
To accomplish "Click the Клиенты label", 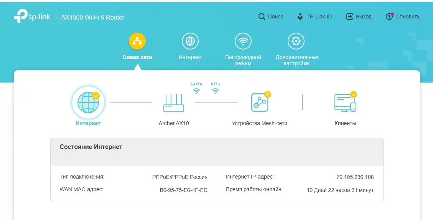I will point(345,123).
